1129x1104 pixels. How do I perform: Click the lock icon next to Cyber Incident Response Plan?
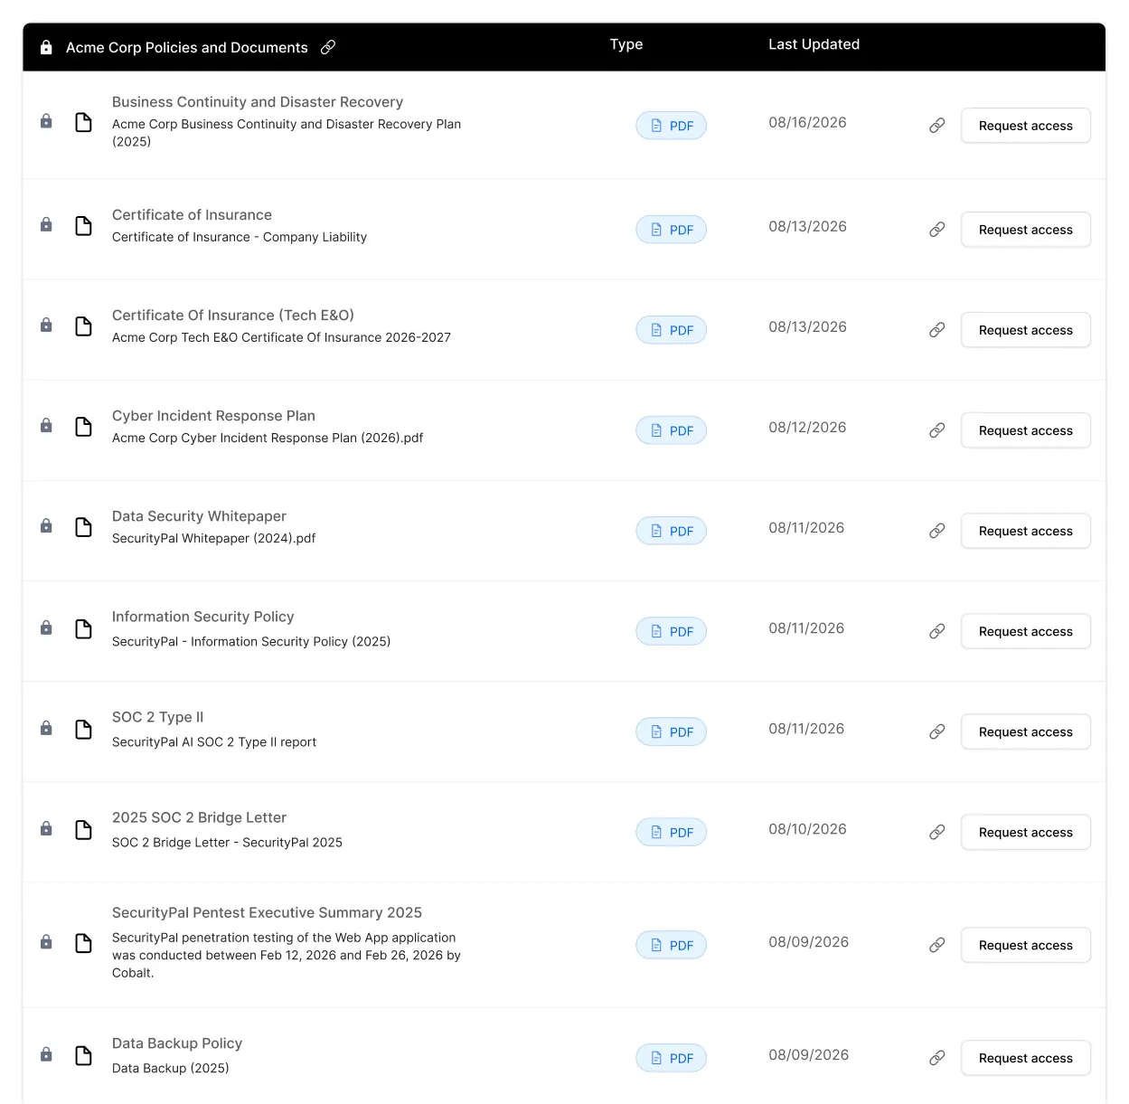46,426
